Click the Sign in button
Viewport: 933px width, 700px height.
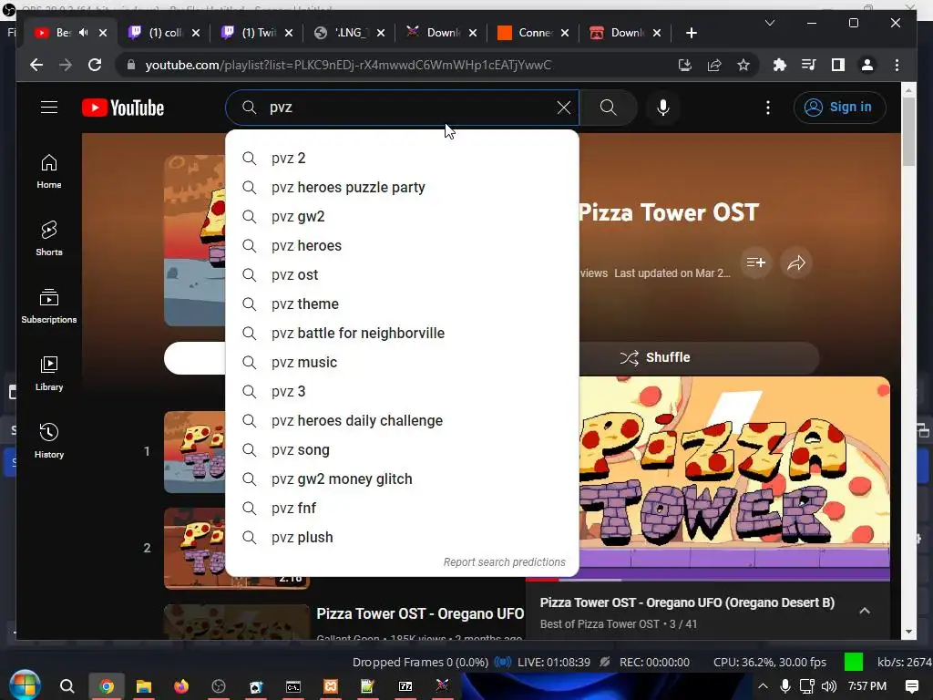coord(839,108)
